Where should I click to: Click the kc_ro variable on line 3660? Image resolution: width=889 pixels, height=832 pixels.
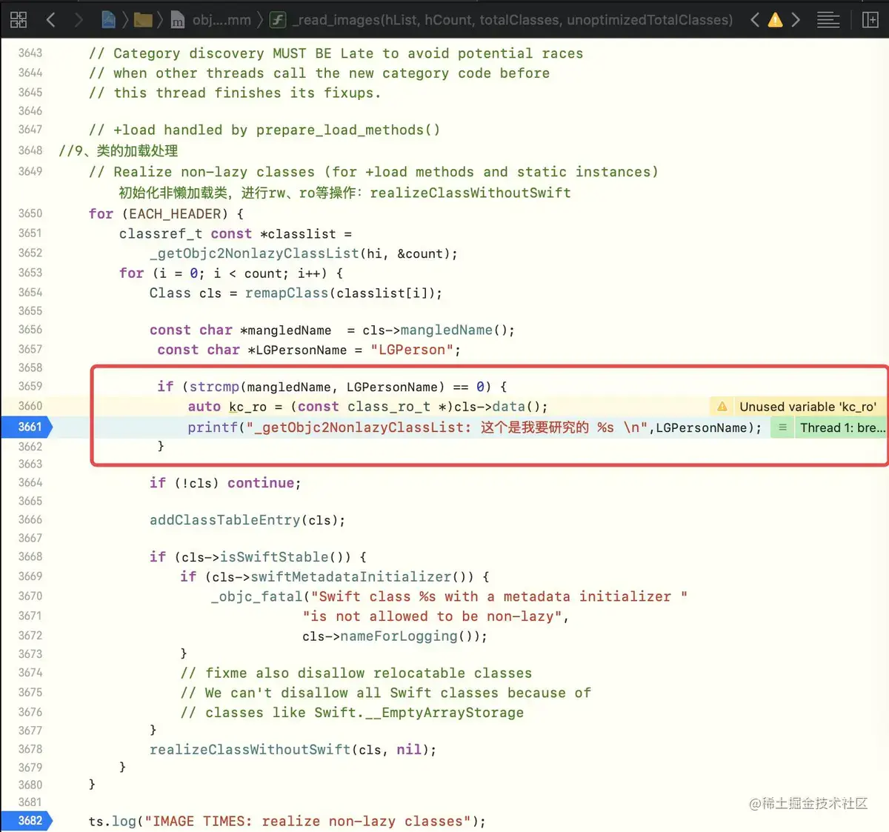pos(247,407)
